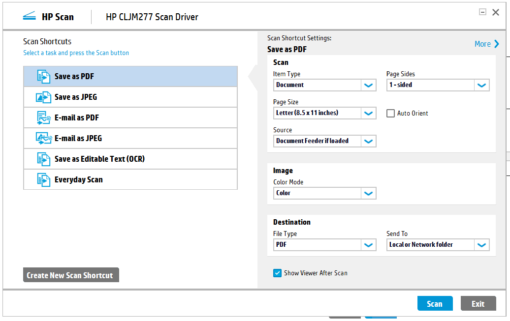The width and height of the screenshot is (510, 321).
Task: Open the Page Size dropdown
Action: 368,113
